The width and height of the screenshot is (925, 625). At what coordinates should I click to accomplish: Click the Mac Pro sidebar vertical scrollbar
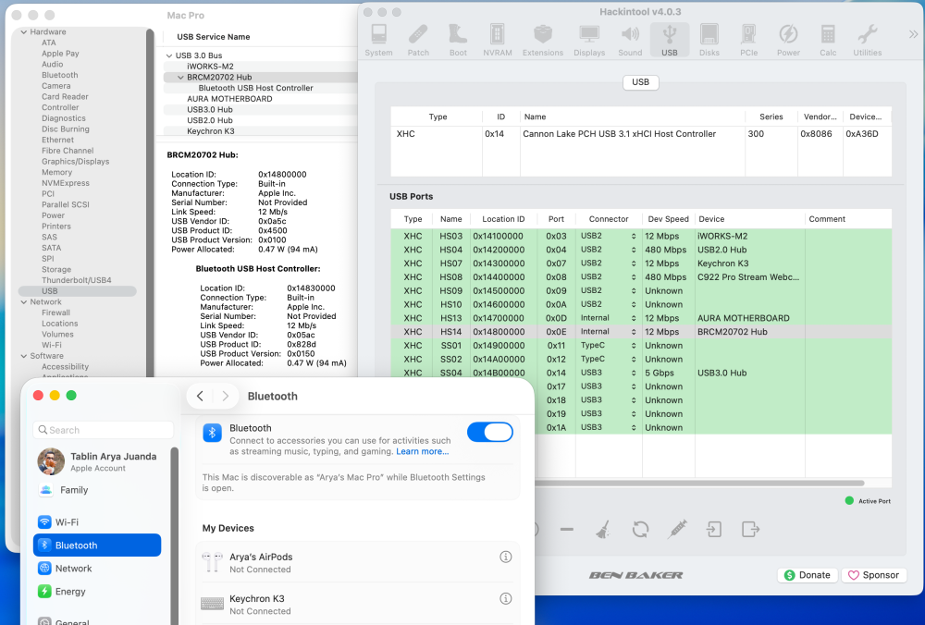point(150,201)
